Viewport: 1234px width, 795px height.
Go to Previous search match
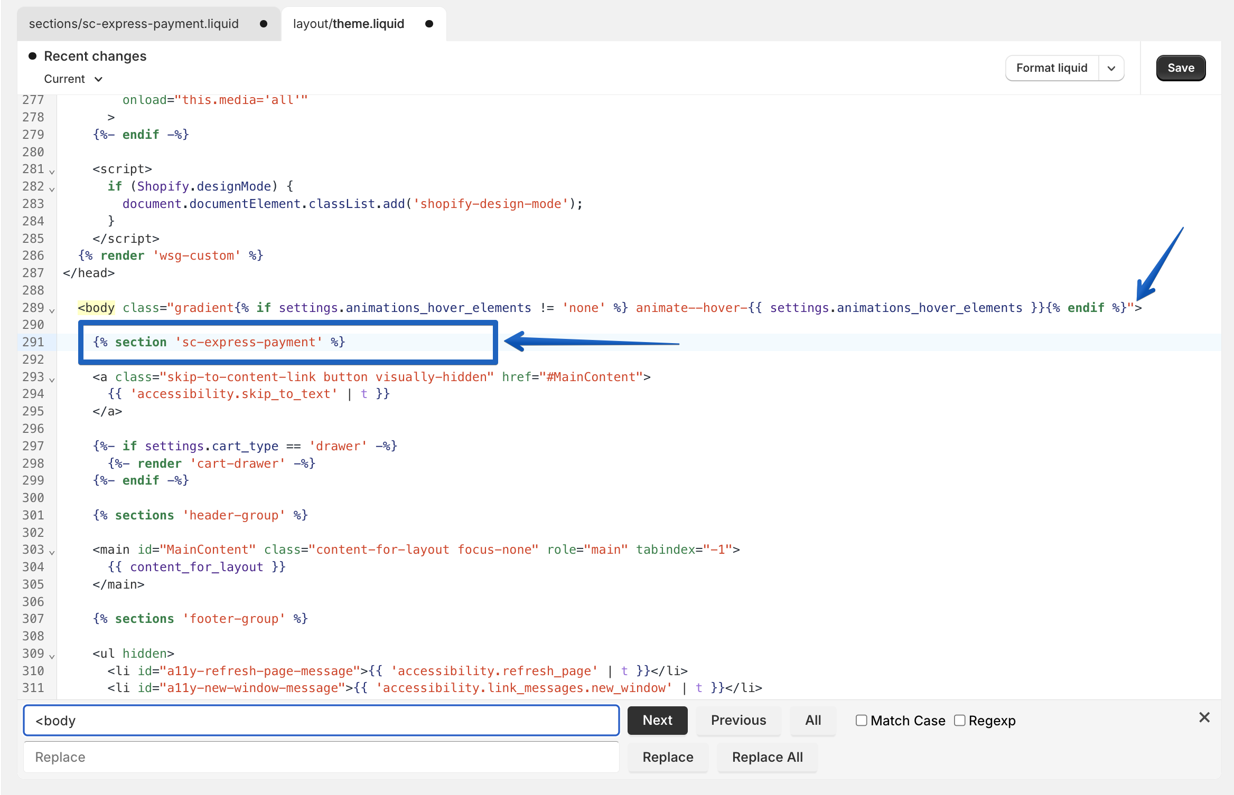click(x=738, y=721)
